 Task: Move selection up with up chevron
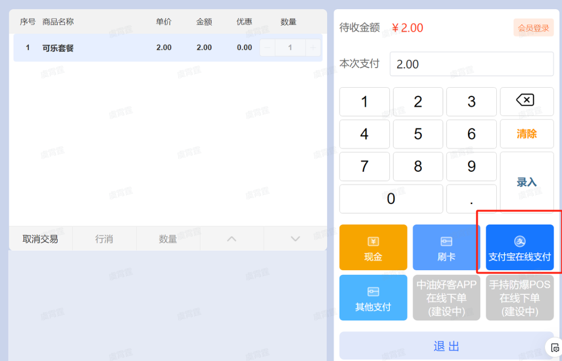(232, 238)
